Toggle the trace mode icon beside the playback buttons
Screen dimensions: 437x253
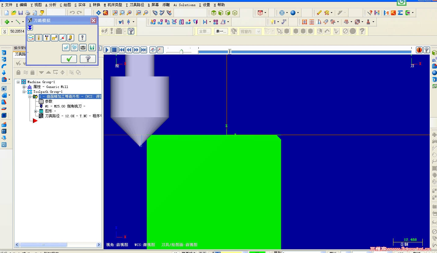tap(153, 50)
